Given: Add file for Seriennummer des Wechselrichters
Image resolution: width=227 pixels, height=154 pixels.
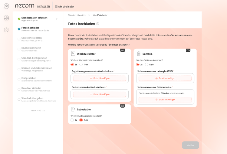Looking at the screenshot, I should point(100,94).
